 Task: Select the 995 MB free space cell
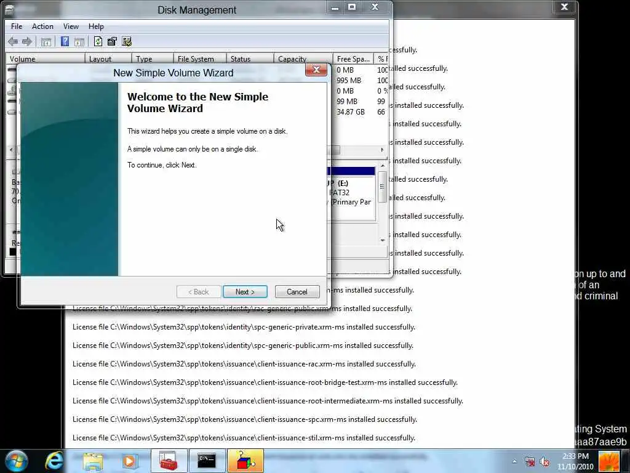(x=349, y=81)
